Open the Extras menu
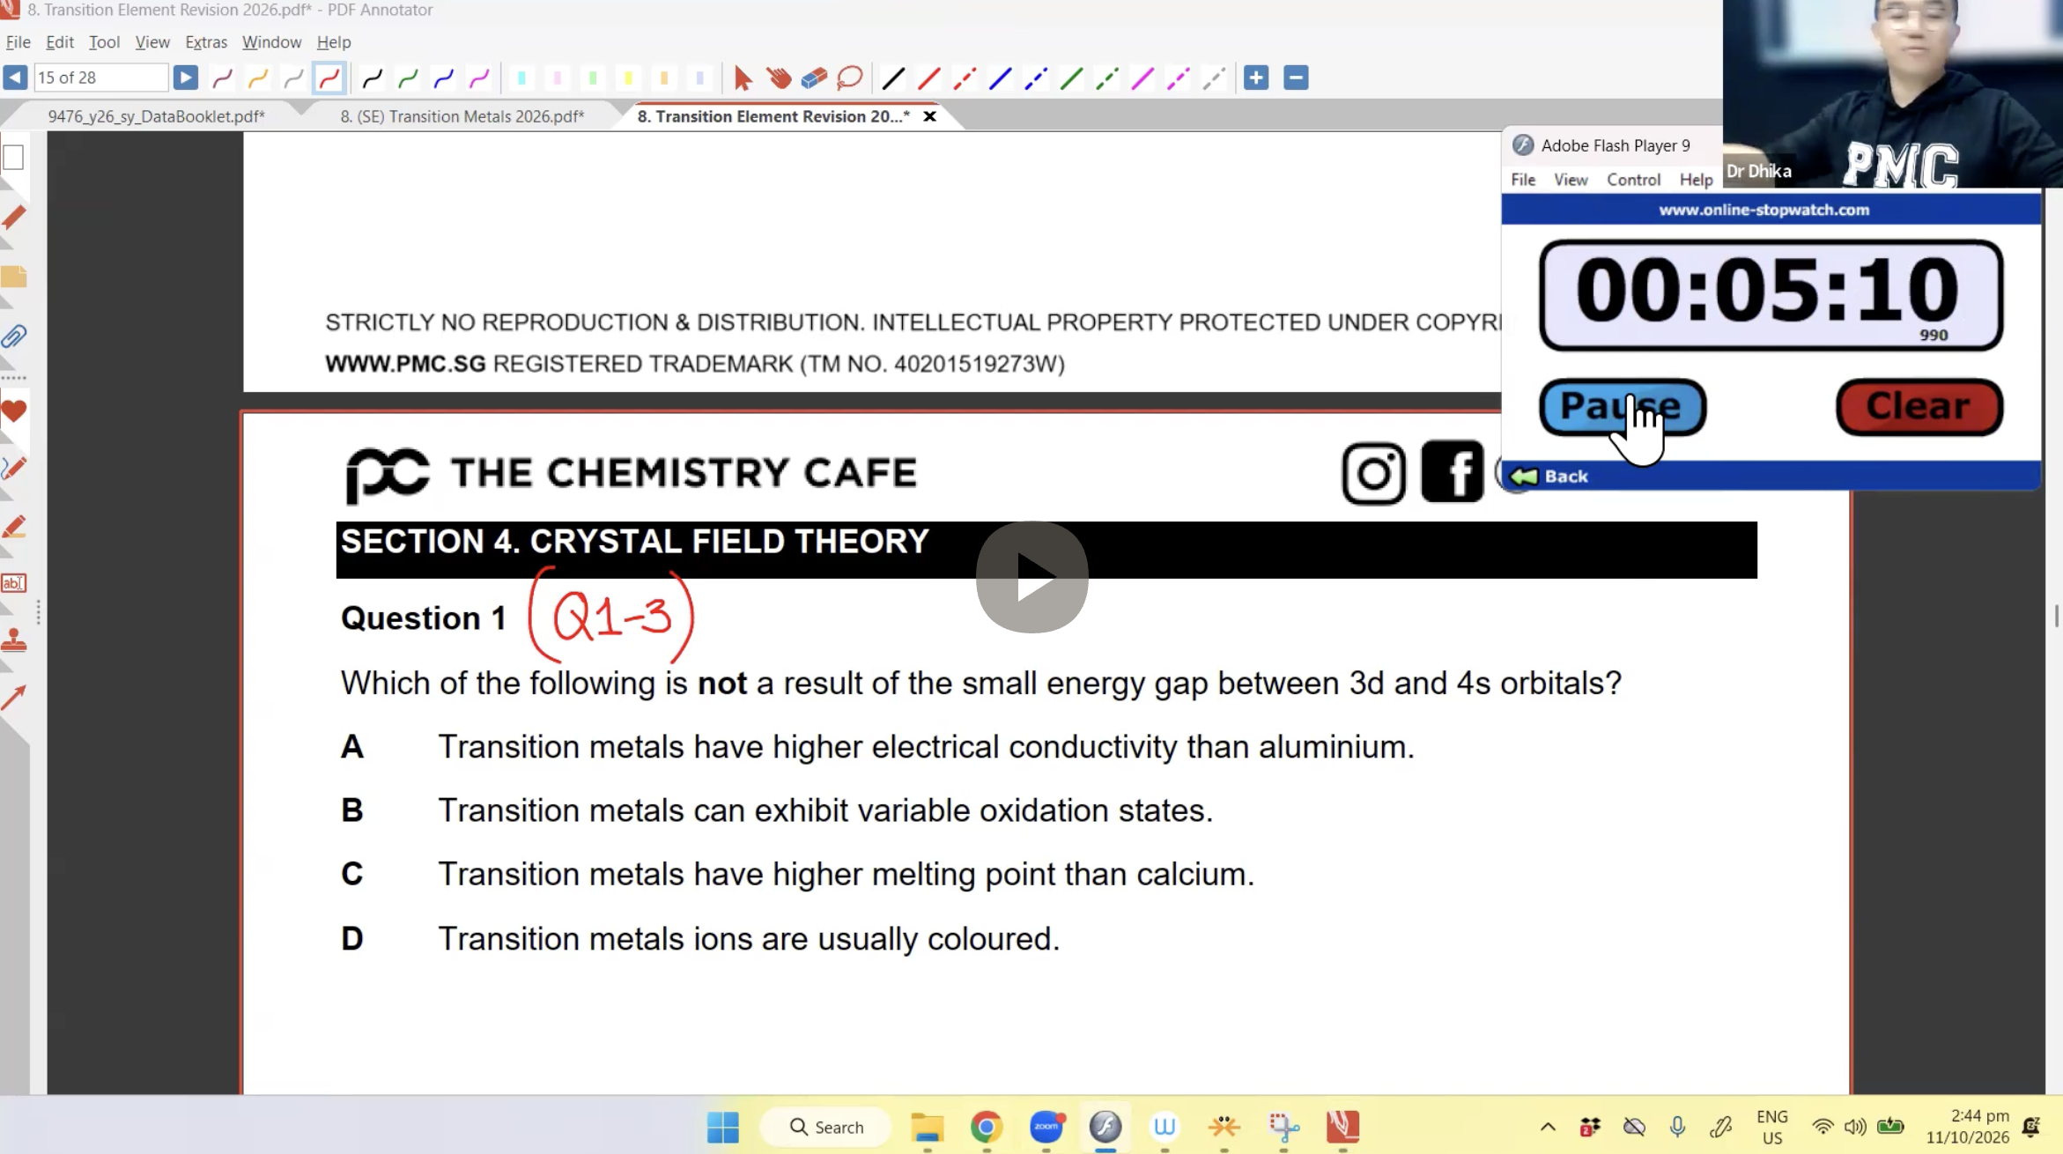 click(206, 41)
